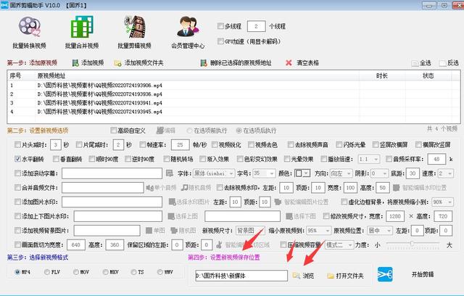464x296 pixels.
Task: Click 浏览 folder icon
Action: point(297,276)
